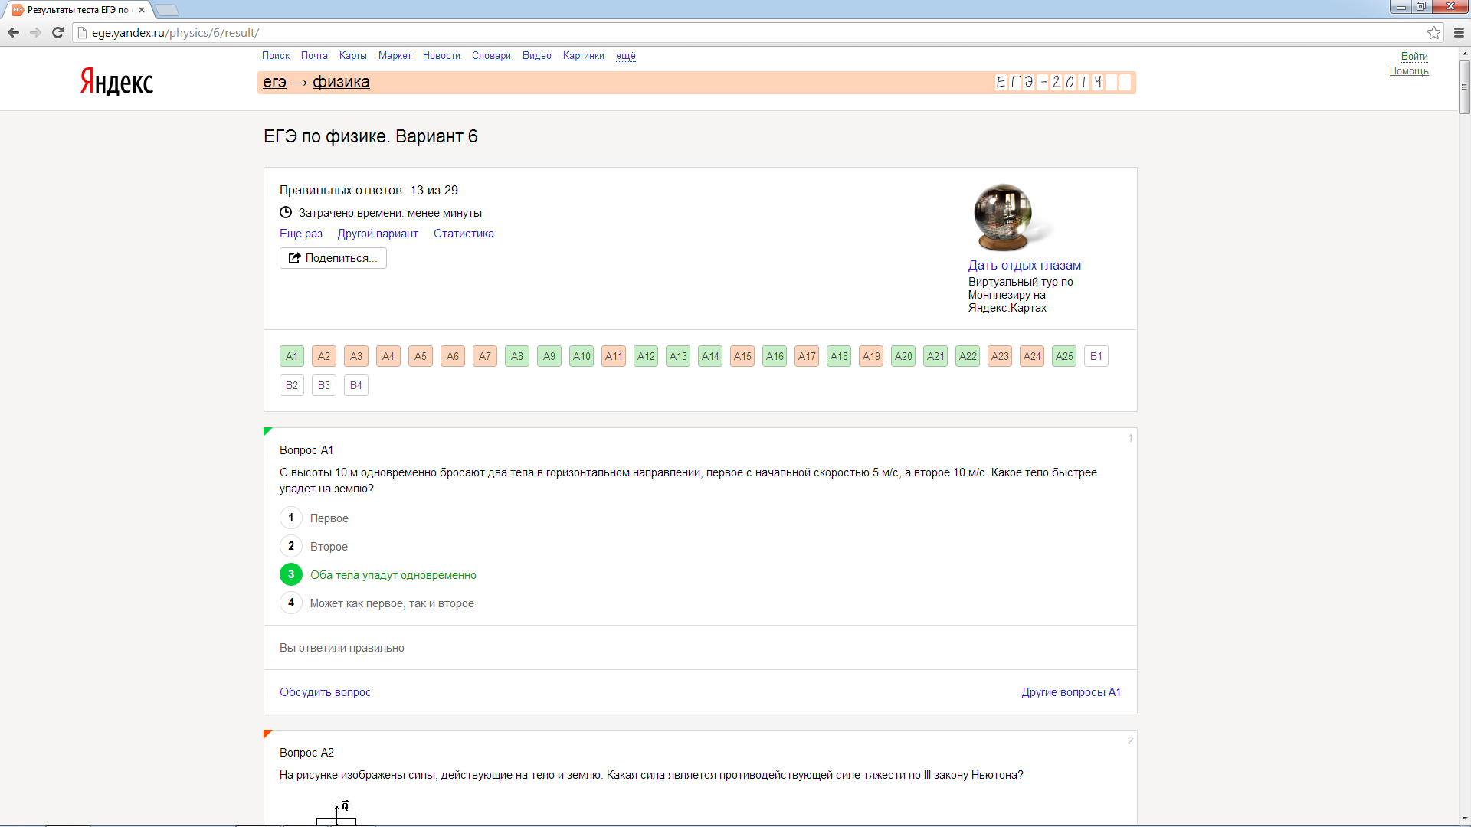Select question A20 tile

(x=903, y=356)
